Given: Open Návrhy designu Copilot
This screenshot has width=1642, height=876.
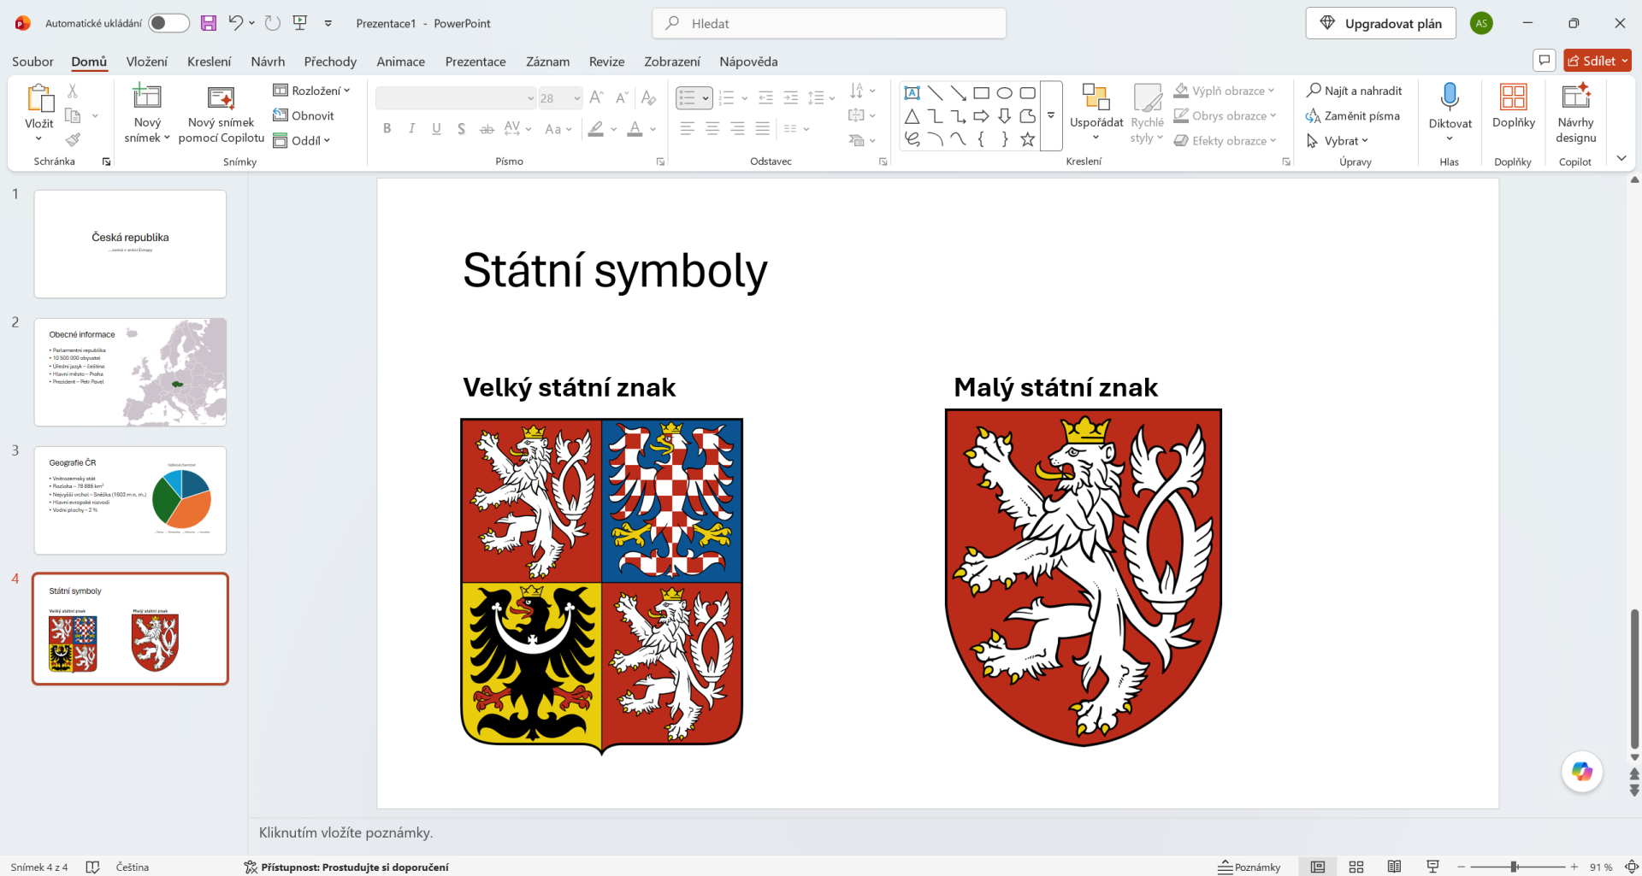Looking at the screenshot, I should point(1575,114).
